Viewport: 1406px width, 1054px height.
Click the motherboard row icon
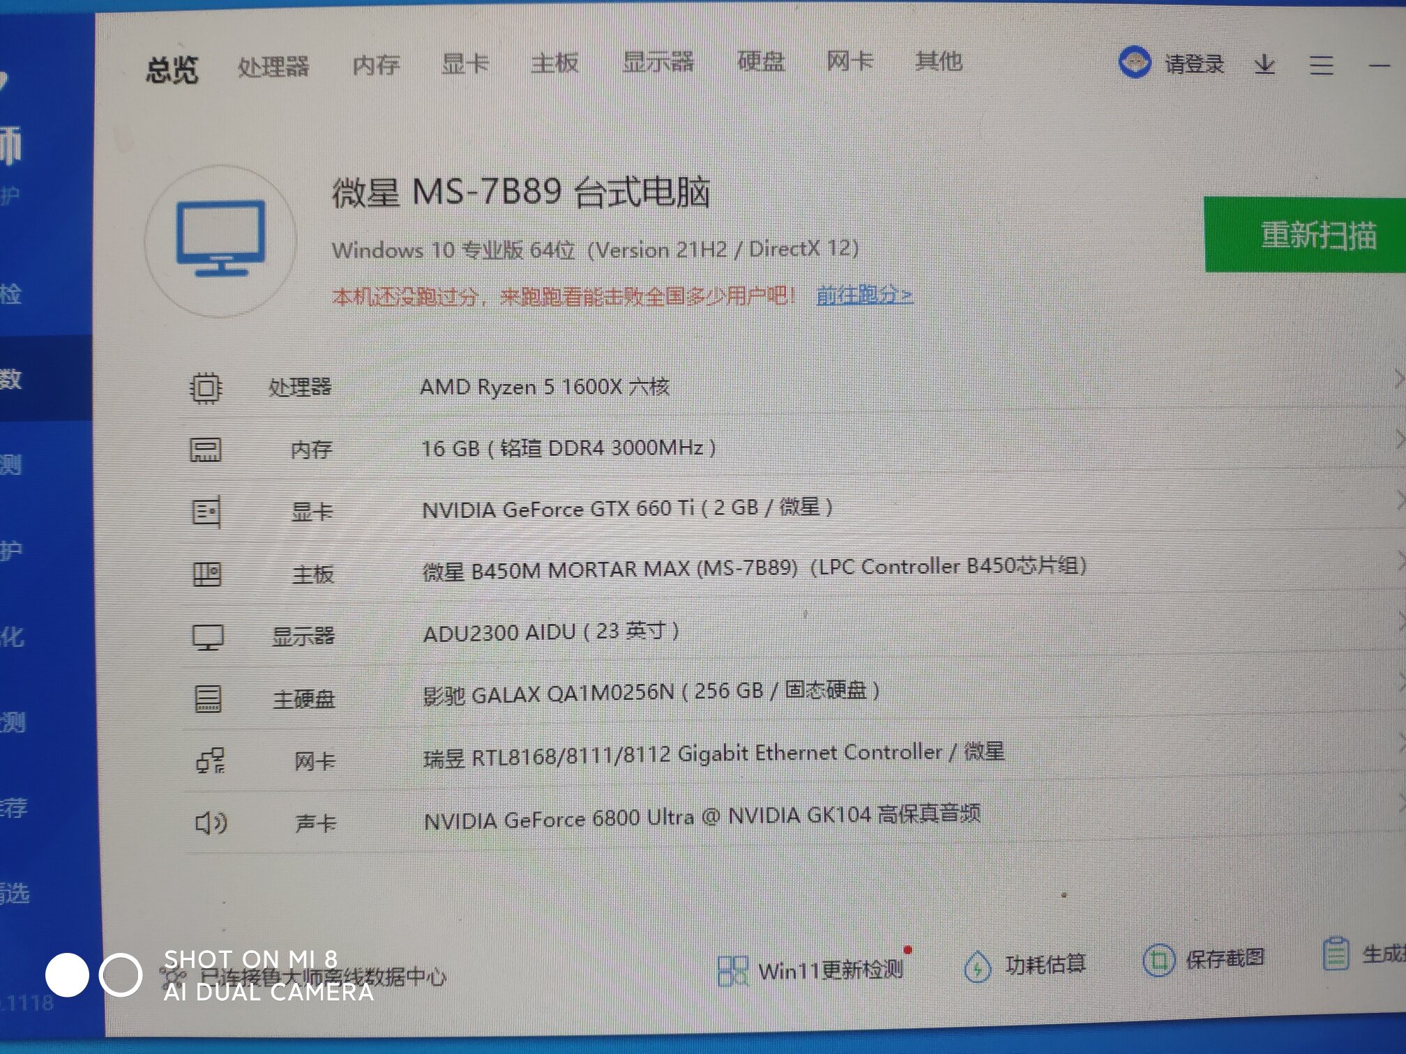point(207,574)
